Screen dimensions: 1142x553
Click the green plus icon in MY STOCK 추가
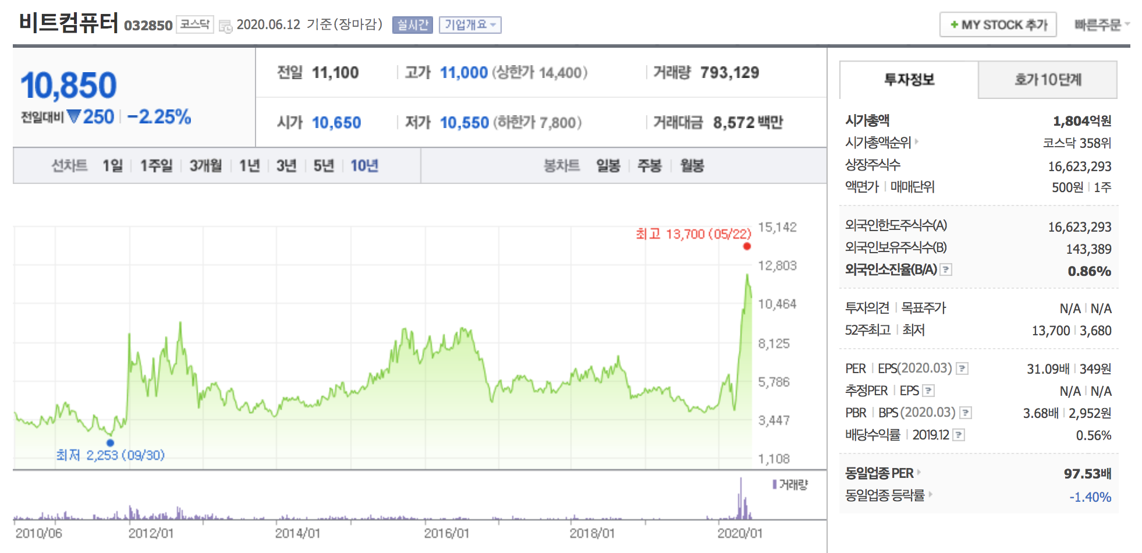click(x=954, y=25)
